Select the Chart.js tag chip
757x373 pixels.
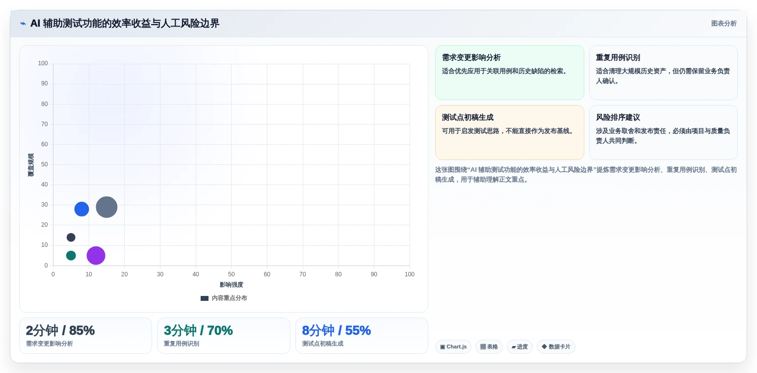pos(453,347)
